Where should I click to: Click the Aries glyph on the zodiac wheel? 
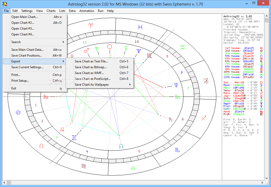[x=91, y=25]
